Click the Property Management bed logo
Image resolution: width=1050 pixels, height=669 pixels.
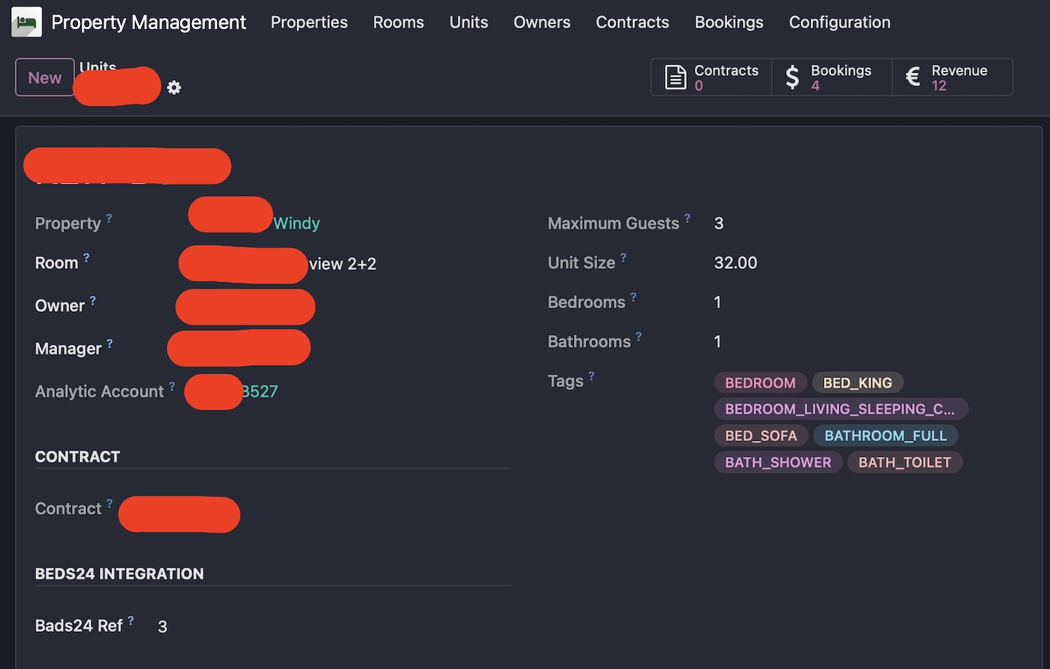[26, 21]
